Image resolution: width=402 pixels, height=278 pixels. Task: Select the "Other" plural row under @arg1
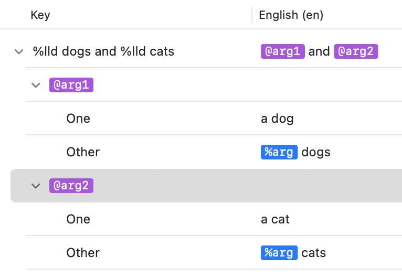(83, 152)
